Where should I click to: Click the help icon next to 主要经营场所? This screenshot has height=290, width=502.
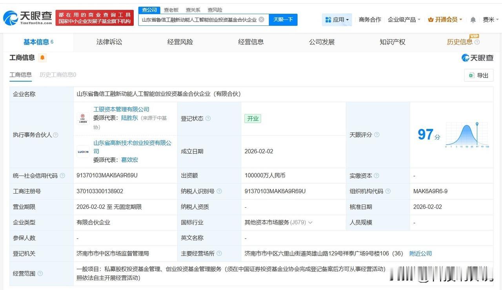point(219,253)
